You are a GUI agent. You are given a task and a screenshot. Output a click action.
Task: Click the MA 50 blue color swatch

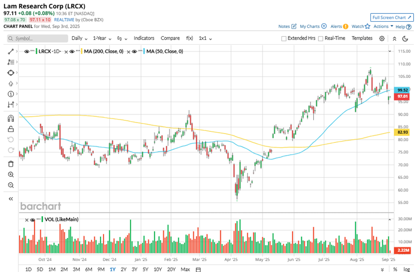(144, 51)
